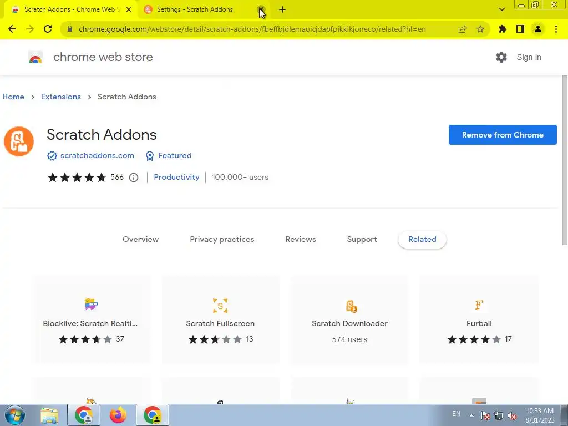Select the Related tab

[422, 239]
